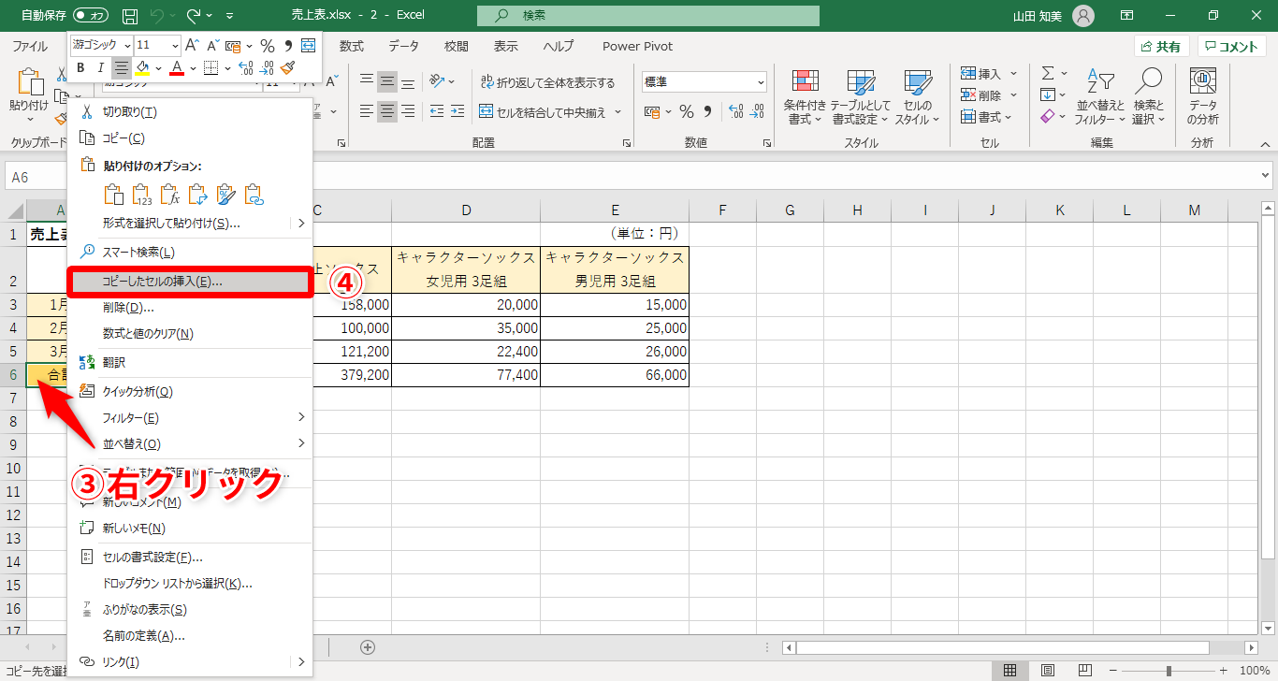Click the コメント button

click(1232, 47)
